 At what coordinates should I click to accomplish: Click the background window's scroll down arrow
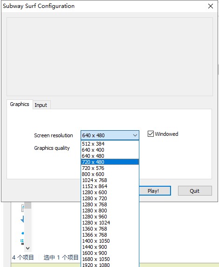coord(27,248)
